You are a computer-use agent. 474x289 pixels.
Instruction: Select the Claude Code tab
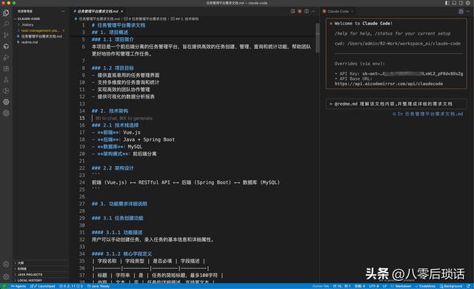point(338,11)
